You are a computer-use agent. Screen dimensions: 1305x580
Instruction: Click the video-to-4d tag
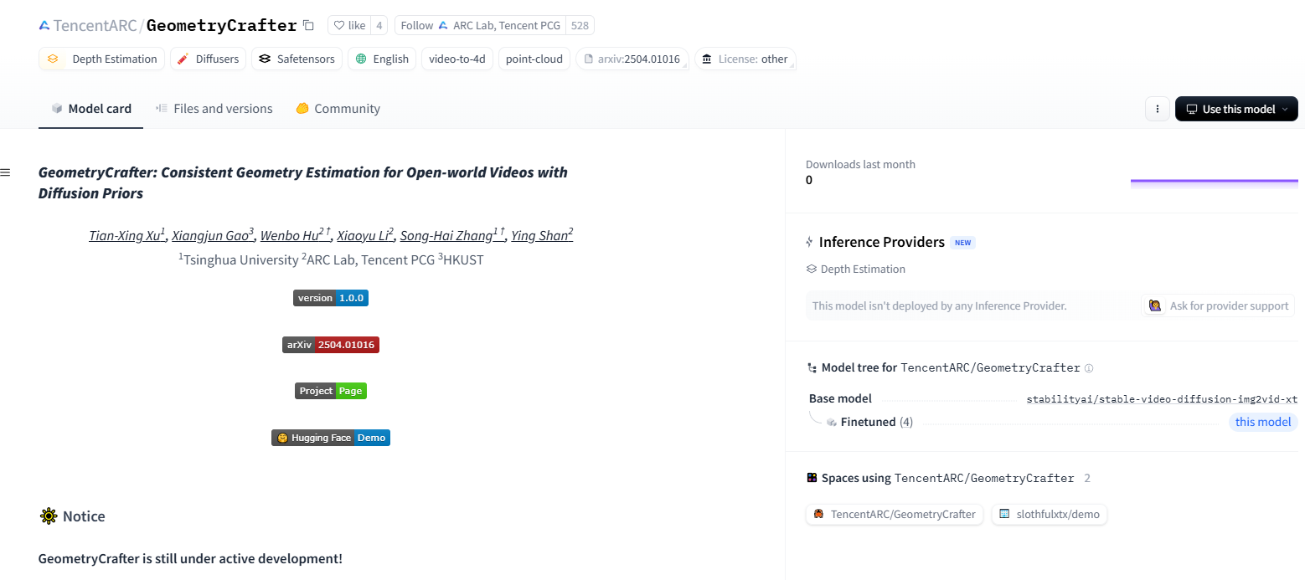pos(457,59)
